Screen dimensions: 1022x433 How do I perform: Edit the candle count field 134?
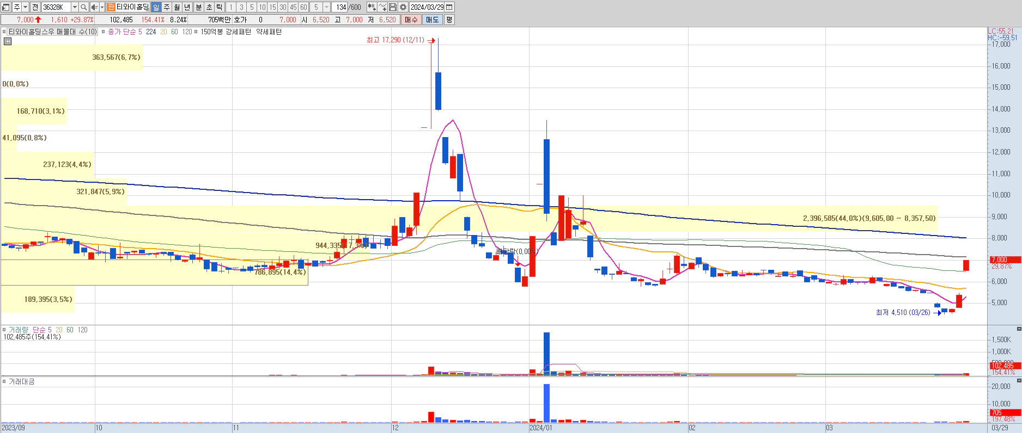340,7
